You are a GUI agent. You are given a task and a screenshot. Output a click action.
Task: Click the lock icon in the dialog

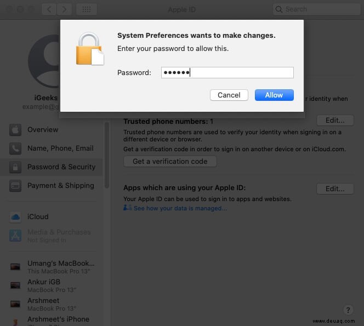click(90, 49)
